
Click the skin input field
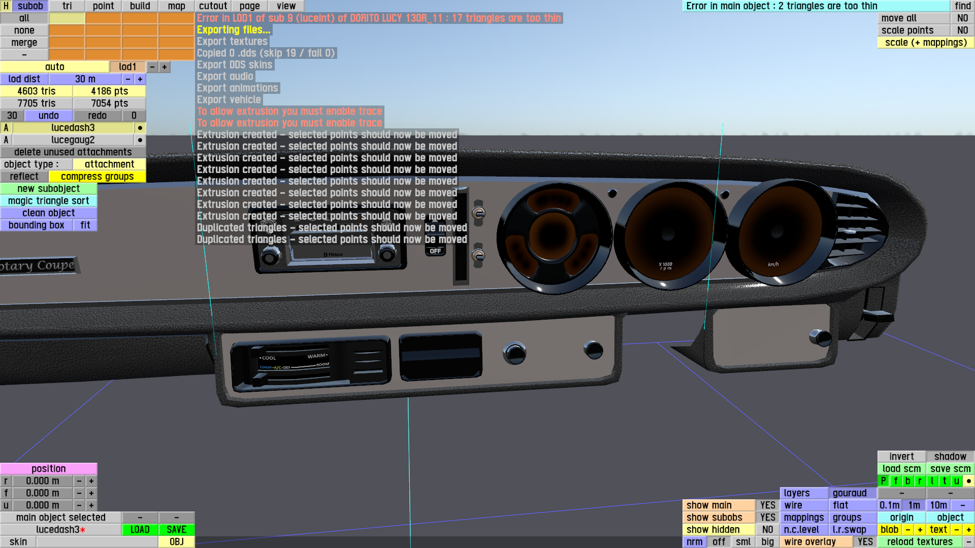[96, 542]
